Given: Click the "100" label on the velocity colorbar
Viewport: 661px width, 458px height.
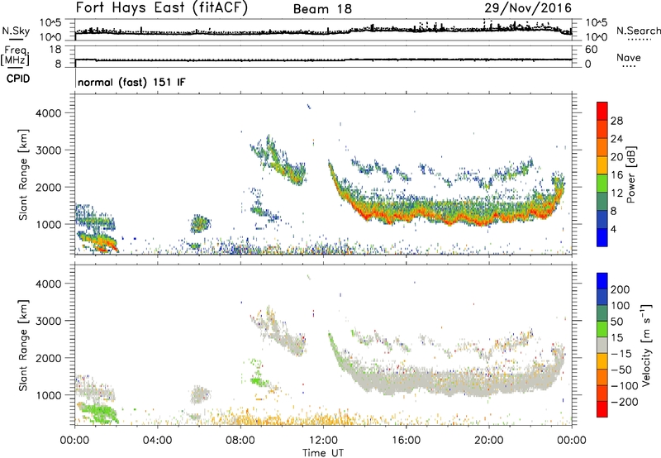Looking at the screenshot, I should (x=621, y=306).
